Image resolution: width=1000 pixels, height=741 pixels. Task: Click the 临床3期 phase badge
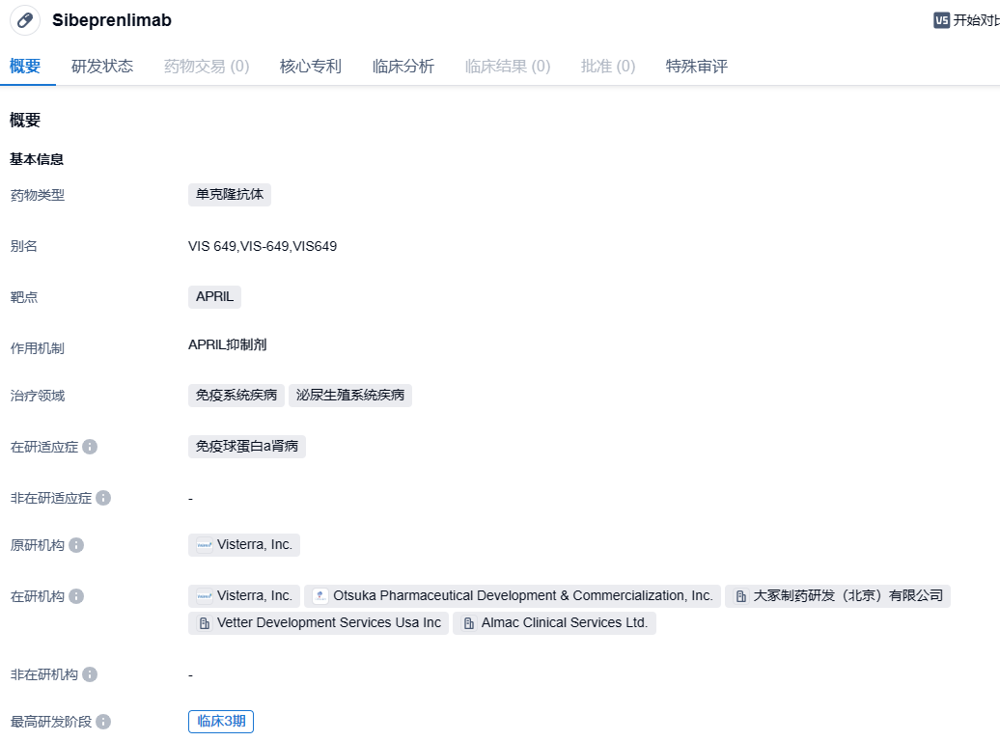point(221,721)
